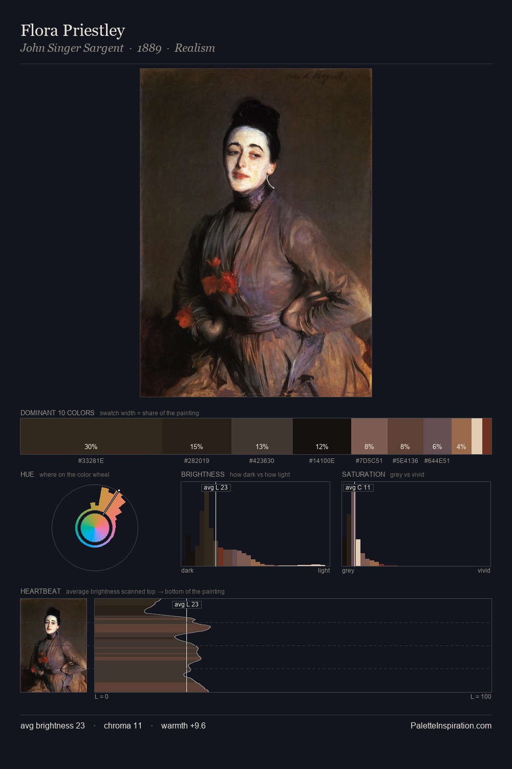Click the 'chroma 11' footer stat
This screenshot has height=769, width=512.
click(123, 725)
